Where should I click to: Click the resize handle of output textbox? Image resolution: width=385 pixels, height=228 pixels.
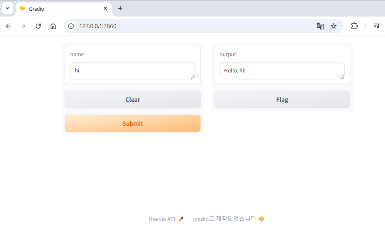342,77
